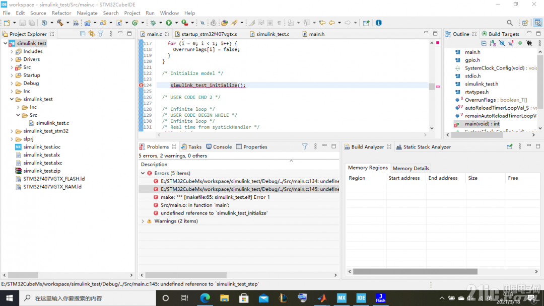Collapse the simulink_test project root
Screen dimensions: 544x306
(x=5, y=43)
